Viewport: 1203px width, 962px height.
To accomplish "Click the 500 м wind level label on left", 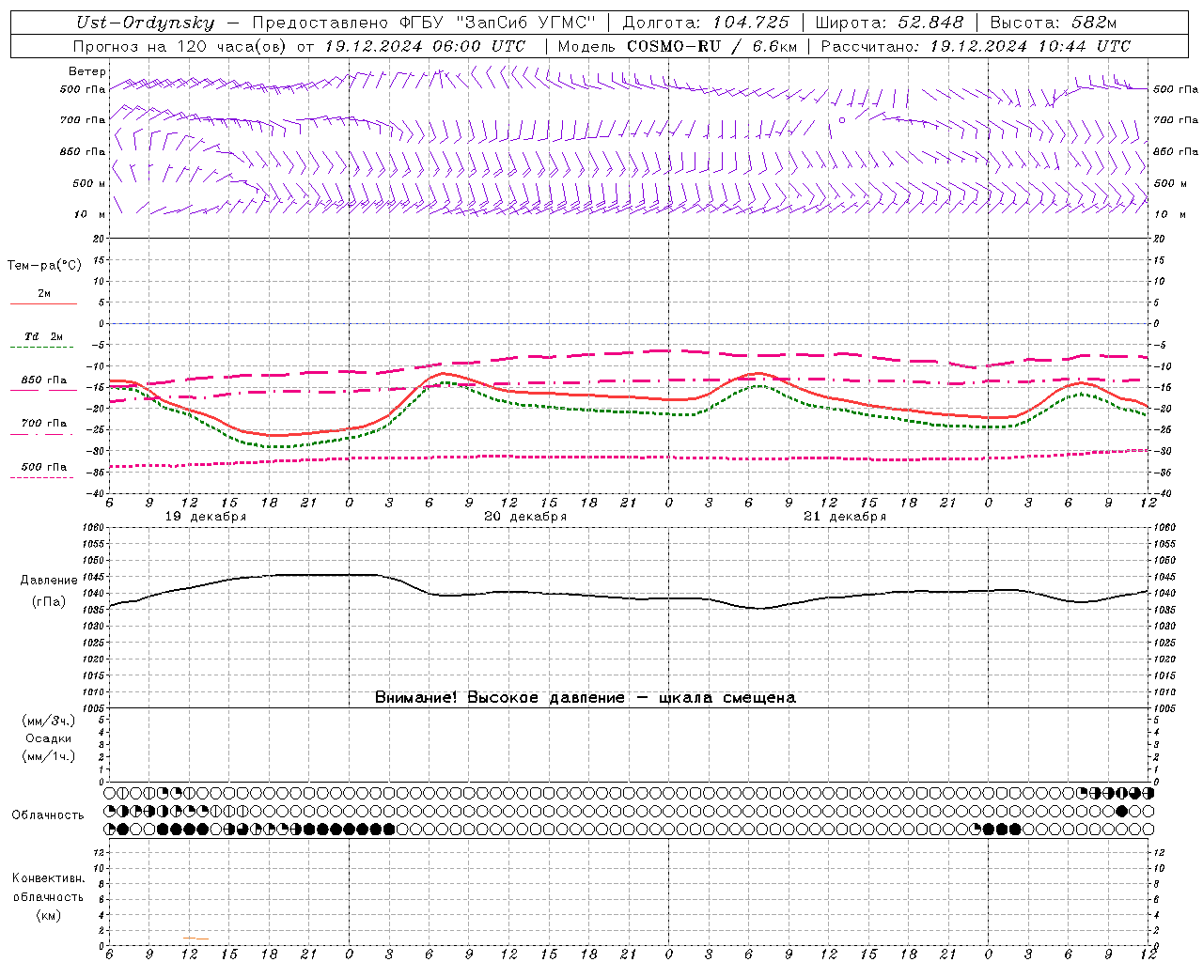I will 89,183.
